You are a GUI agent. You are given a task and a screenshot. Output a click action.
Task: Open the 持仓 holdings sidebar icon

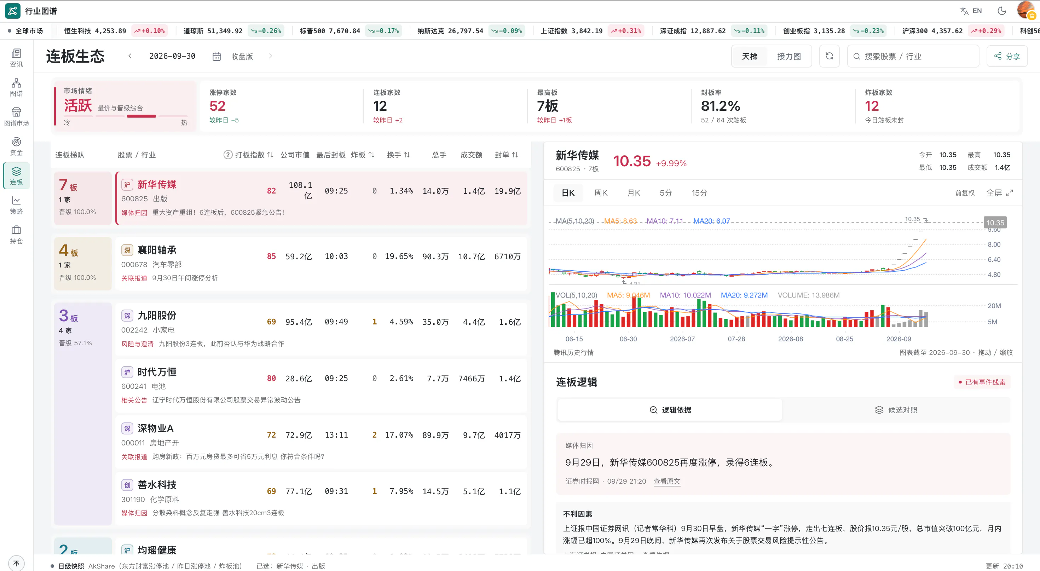coord(16,235)
